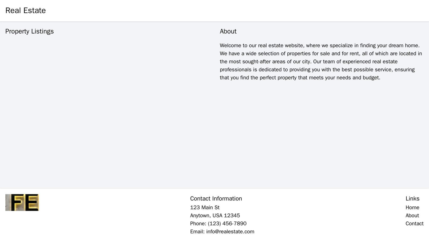Click the Links heading in footer

(412, 199)
